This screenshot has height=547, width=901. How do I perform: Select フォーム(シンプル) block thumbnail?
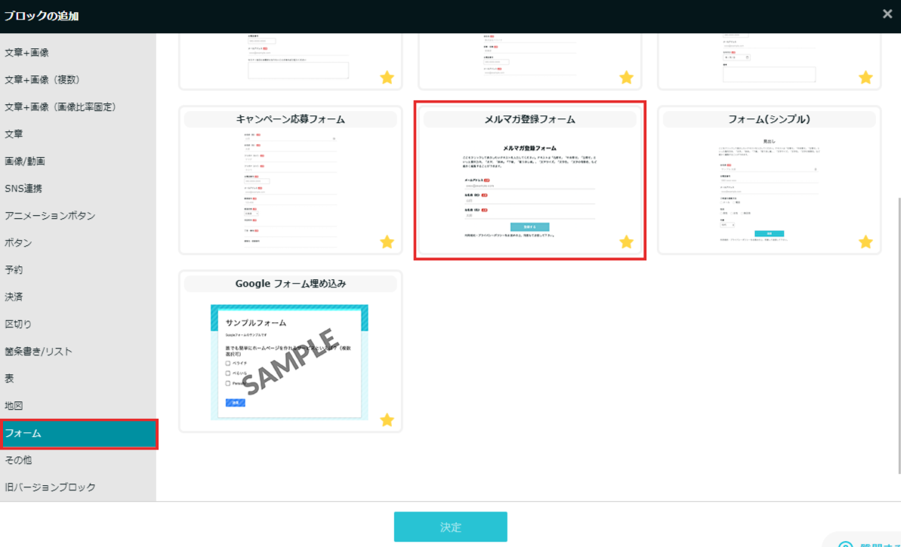click(x=769, y=180)
